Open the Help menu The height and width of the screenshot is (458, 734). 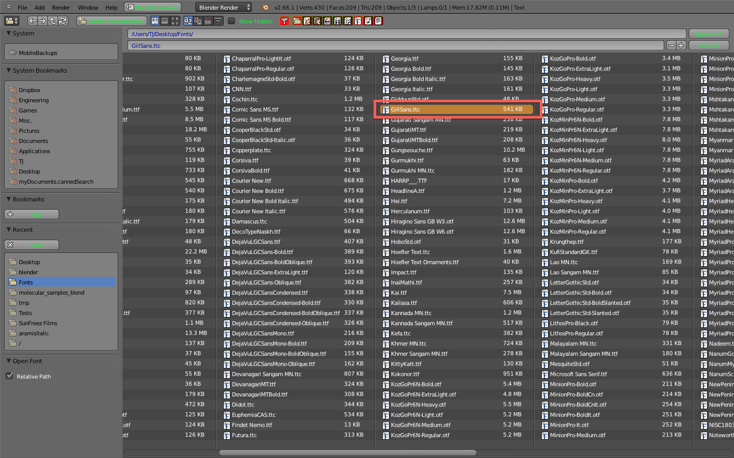[112, 8]
